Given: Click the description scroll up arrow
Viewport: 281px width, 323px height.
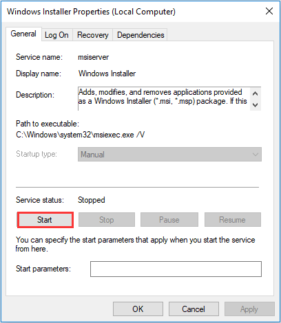Looking at the screenshot, I should [x=255, y=93].
